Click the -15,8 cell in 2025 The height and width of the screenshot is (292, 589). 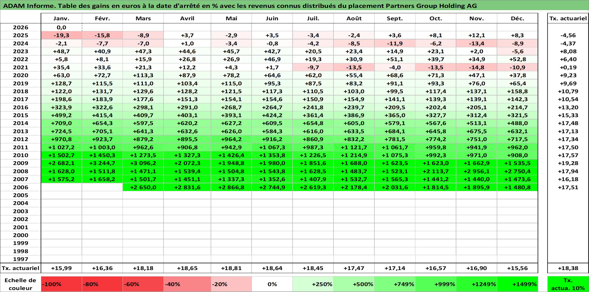tap(102, 35)
